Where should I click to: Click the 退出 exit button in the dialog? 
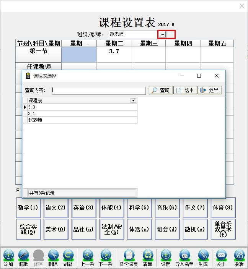click(210, 90)
